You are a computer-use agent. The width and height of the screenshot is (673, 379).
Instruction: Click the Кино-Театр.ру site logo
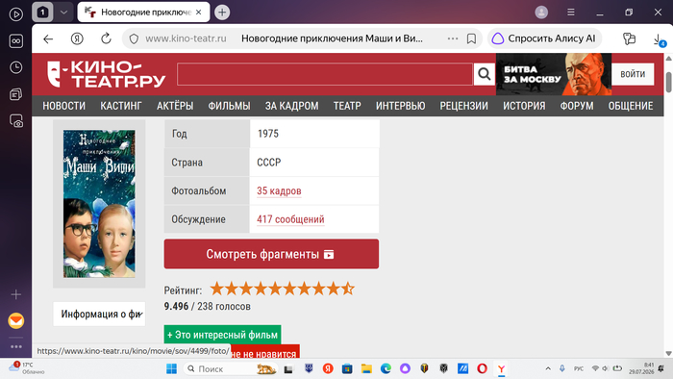click(106, 74)
